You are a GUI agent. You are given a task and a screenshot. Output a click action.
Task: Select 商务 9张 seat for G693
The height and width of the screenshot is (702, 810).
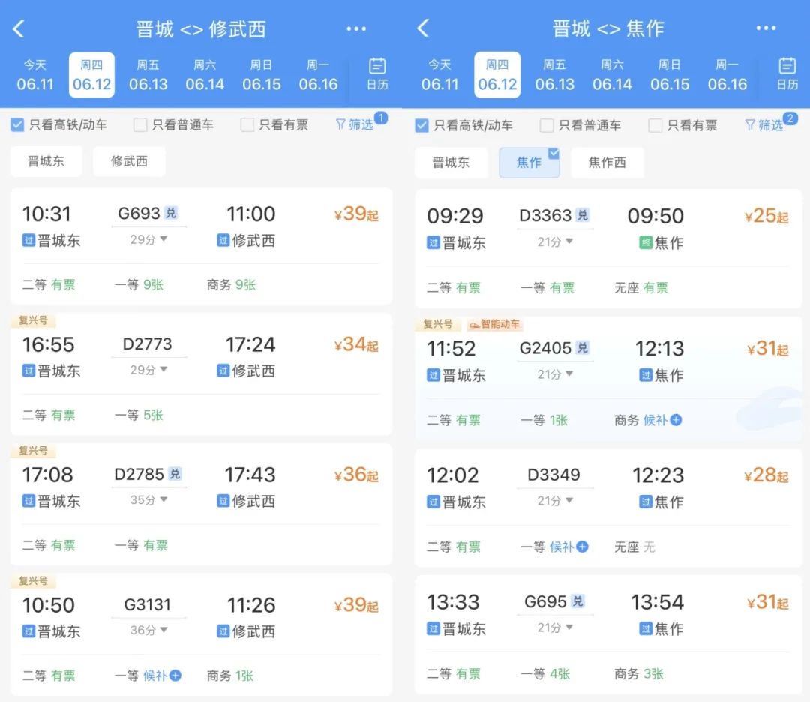coord(232,284)
